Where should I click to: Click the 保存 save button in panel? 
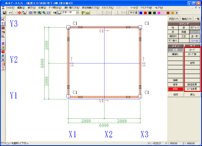coord(176,95)
